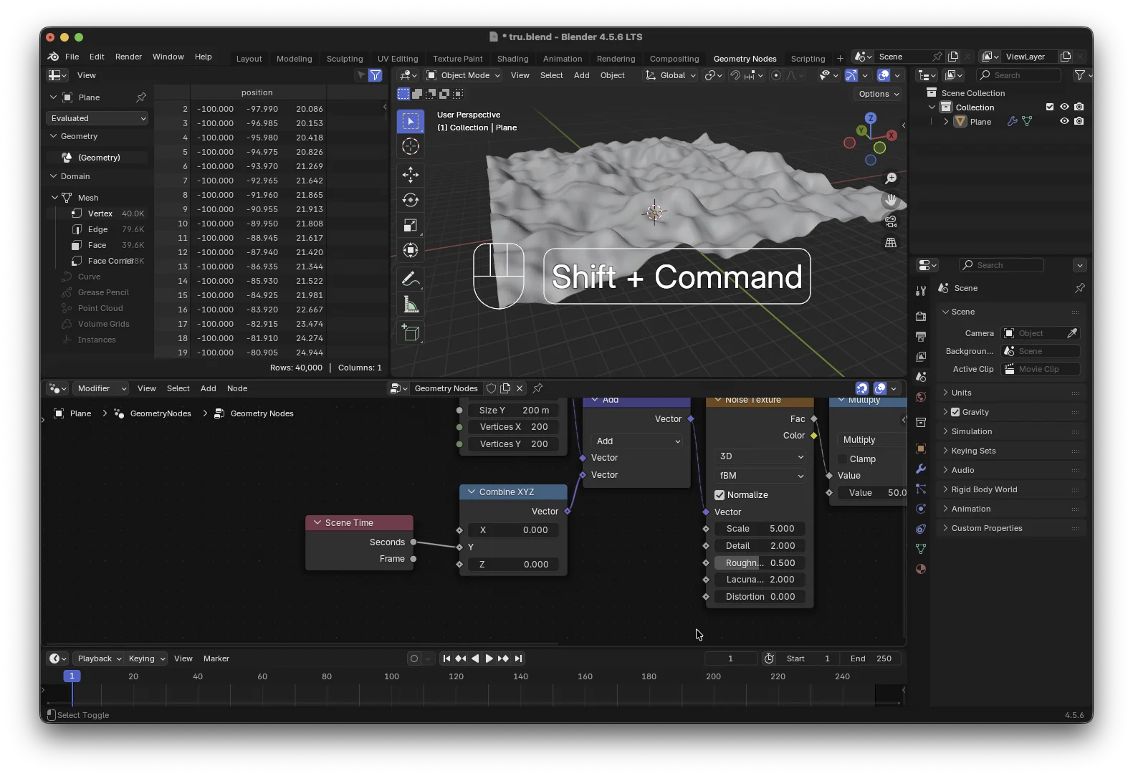Click the End frame field
This screenshot has width=1133, height=776.
(x=871, y=658)
